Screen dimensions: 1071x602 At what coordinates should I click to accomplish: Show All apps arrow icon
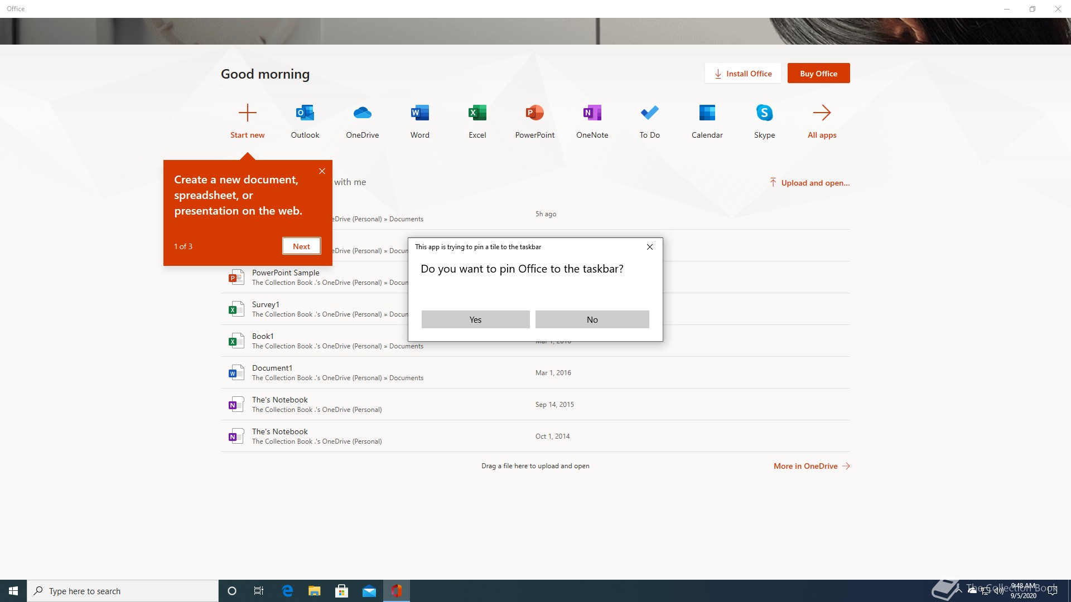click(x=822, y=113)
